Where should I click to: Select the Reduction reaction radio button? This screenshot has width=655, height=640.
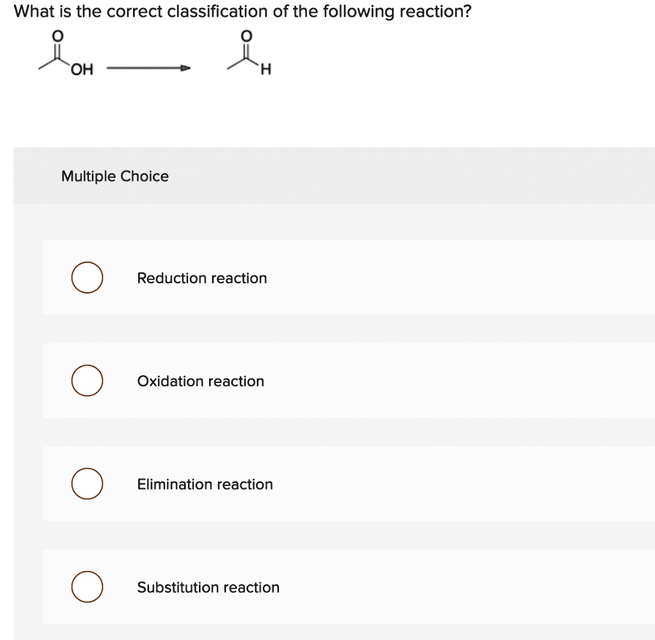[x=87, y=277]
